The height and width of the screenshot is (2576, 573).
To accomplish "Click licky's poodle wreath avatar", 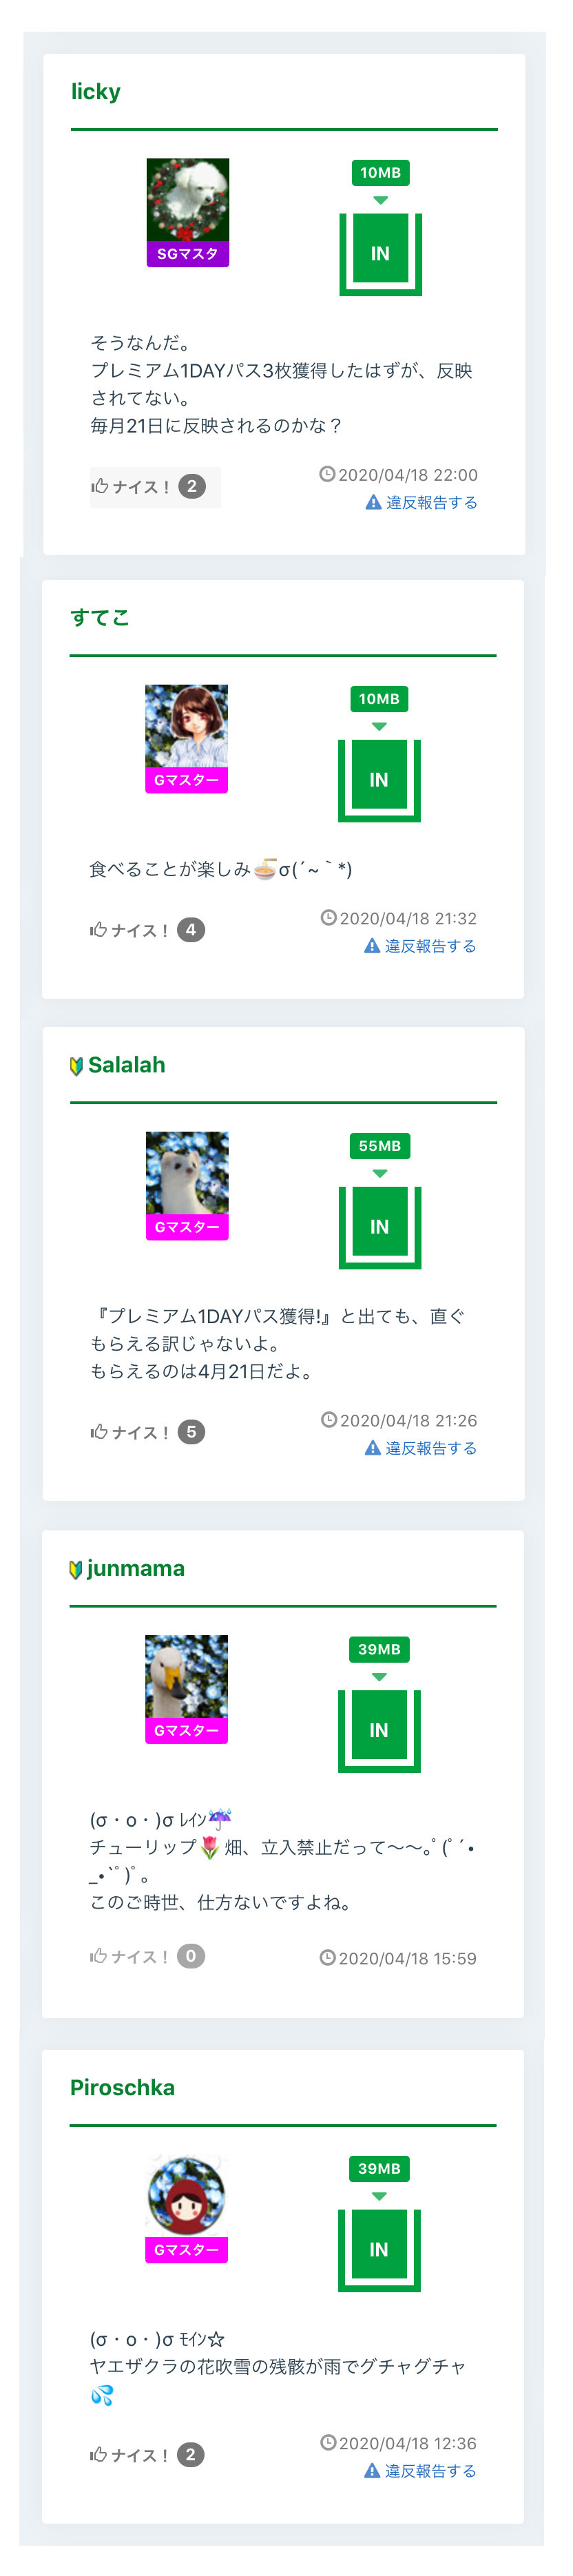I will [187, 200].
